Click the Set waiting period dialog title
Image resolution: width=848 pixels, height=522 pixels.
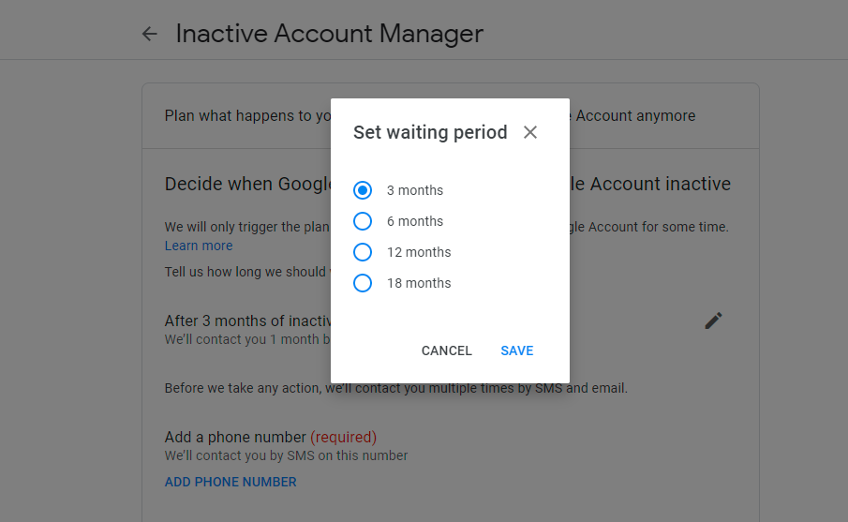430,132
